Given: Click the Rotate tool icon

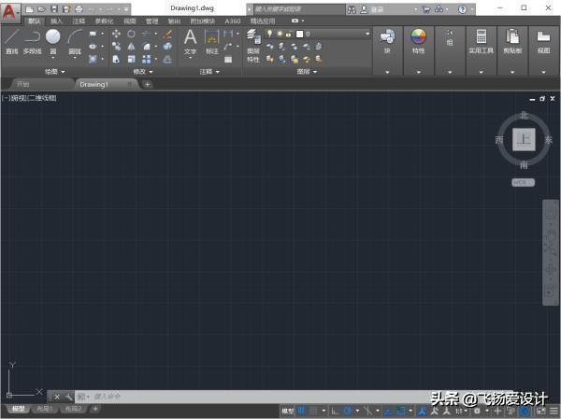Looking at the screenshot, I should [131, 34].
